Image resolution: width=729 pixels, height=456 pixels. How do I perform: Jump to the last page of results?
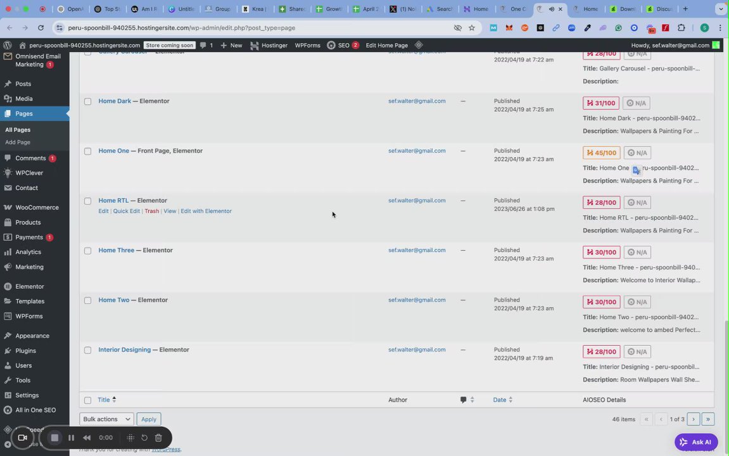(707, 419)
